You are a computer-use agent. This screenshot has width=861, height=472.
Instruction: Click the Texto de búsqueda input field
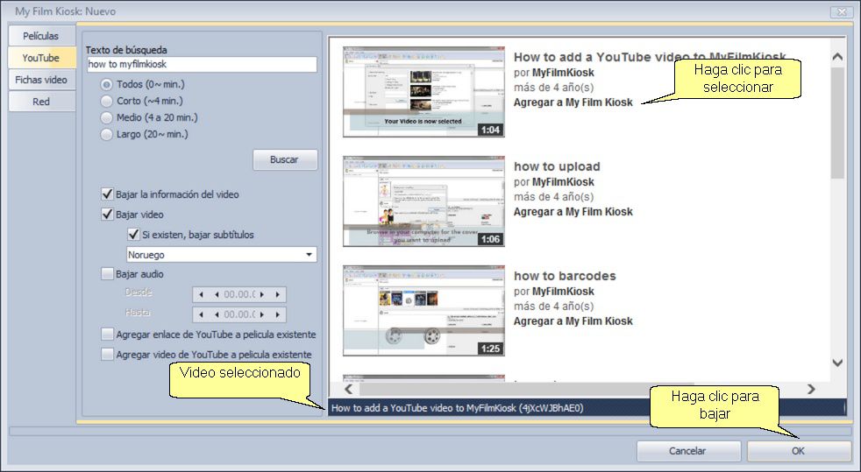202,64
